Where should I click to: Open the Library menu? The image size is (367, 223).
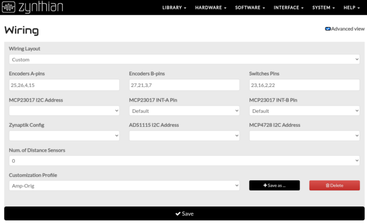click(x=174, y=8)
